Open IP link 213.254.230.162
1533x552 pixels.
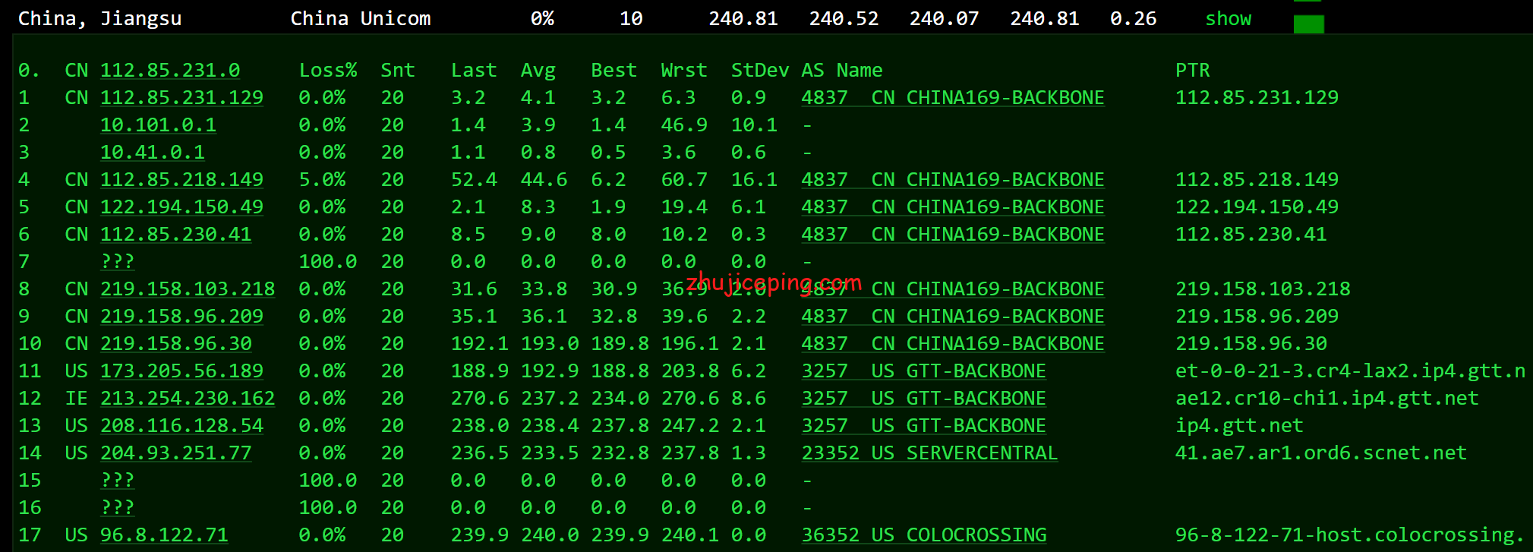(x=188, y=399)
